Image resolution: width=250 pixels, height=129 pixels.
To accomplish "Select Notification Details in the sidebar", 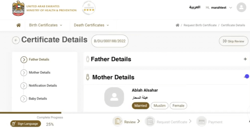I will point(43,86).
